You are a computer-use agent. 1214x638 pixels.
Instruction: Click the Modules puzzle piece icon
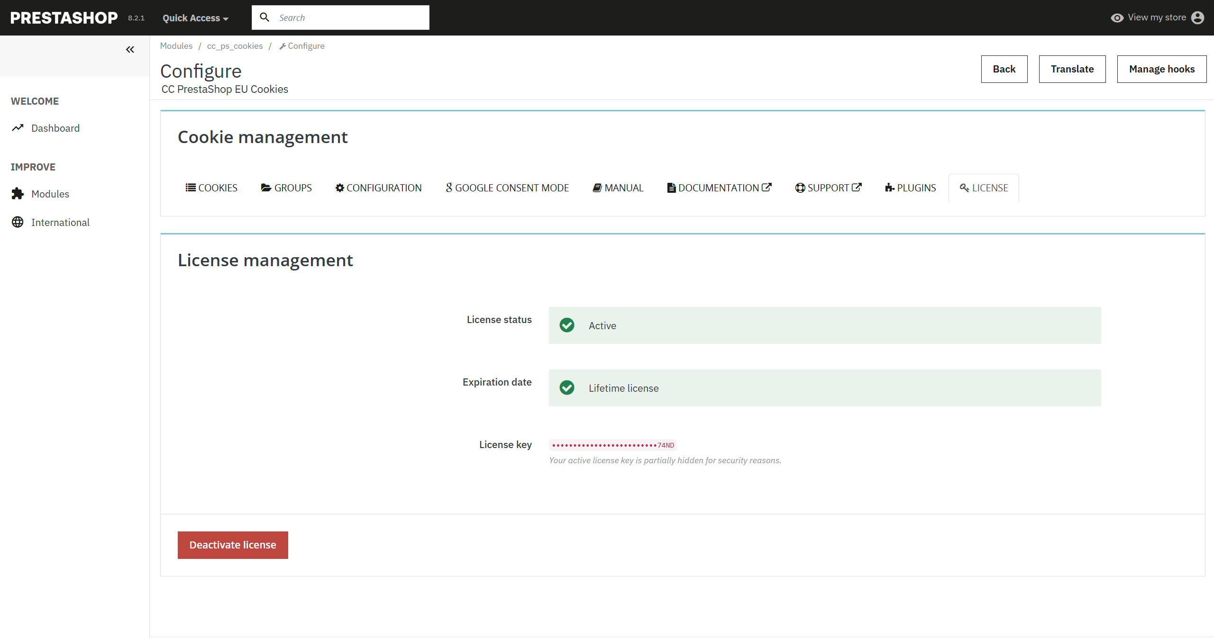[x=18, y=194]
